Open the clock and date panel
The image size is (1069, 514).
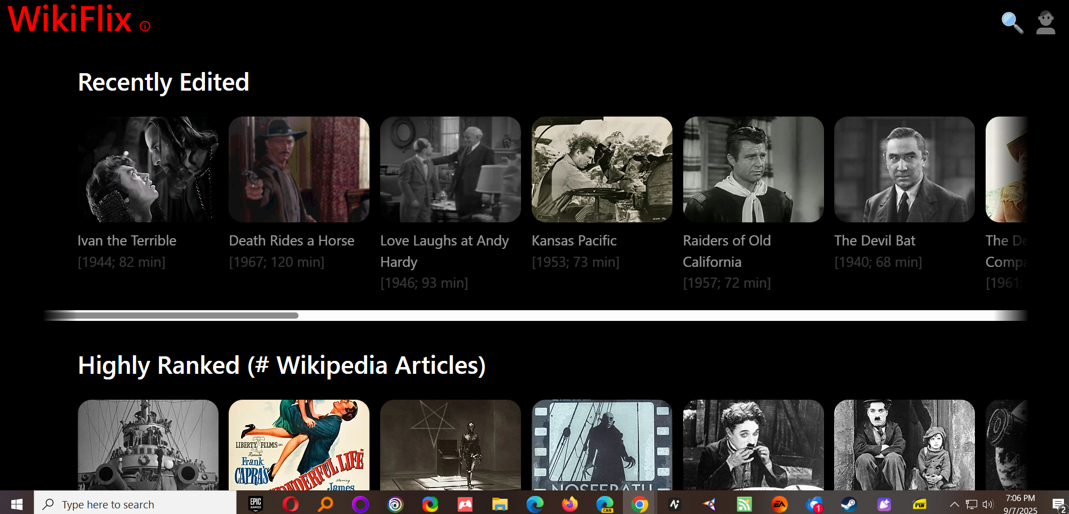coord(1020,504)
